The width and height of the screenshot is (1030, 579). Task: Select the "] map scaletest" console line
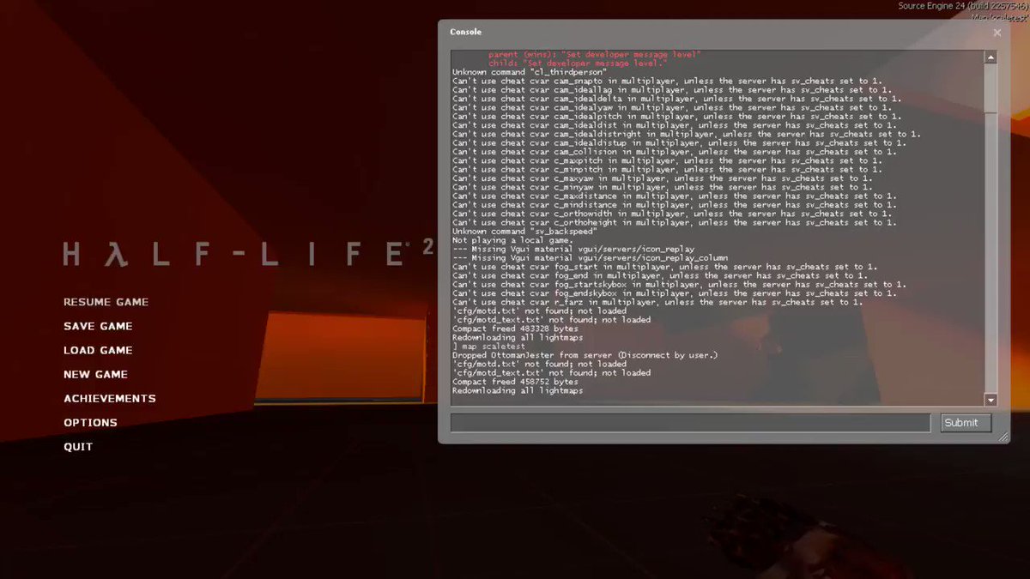[488, 347]
